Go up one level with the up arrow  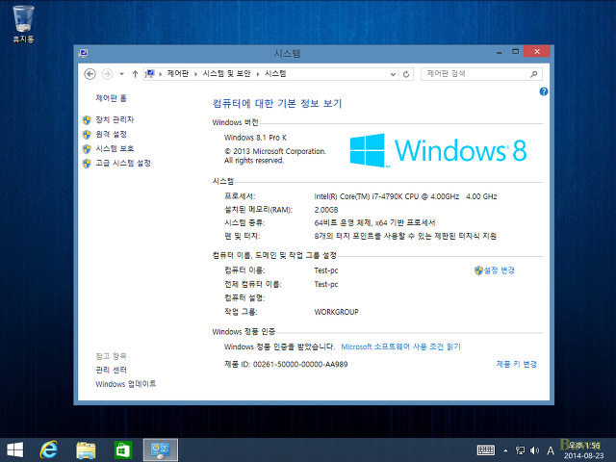[135, 74]
